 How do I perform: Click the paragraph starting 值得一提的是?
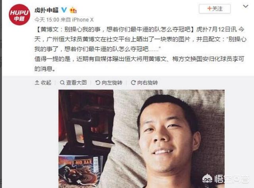139,64
